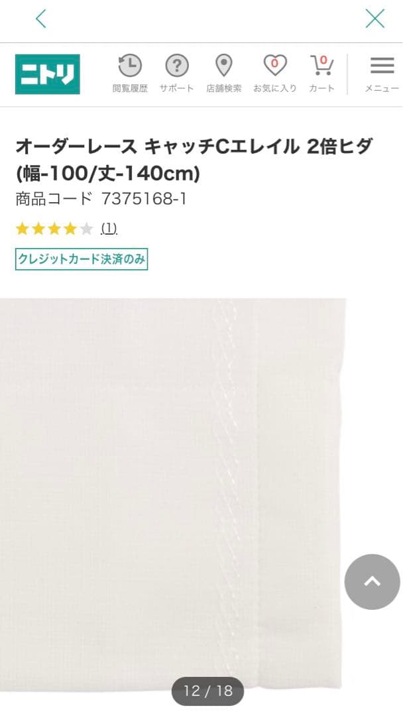
Task: Jump back to top with round chevron button
Action: [x=373, y=581]
